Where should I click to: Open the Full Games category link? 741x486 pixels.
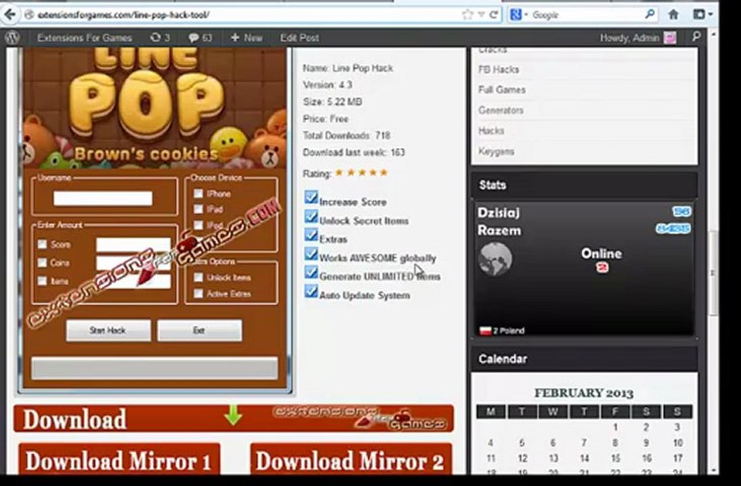502,90
